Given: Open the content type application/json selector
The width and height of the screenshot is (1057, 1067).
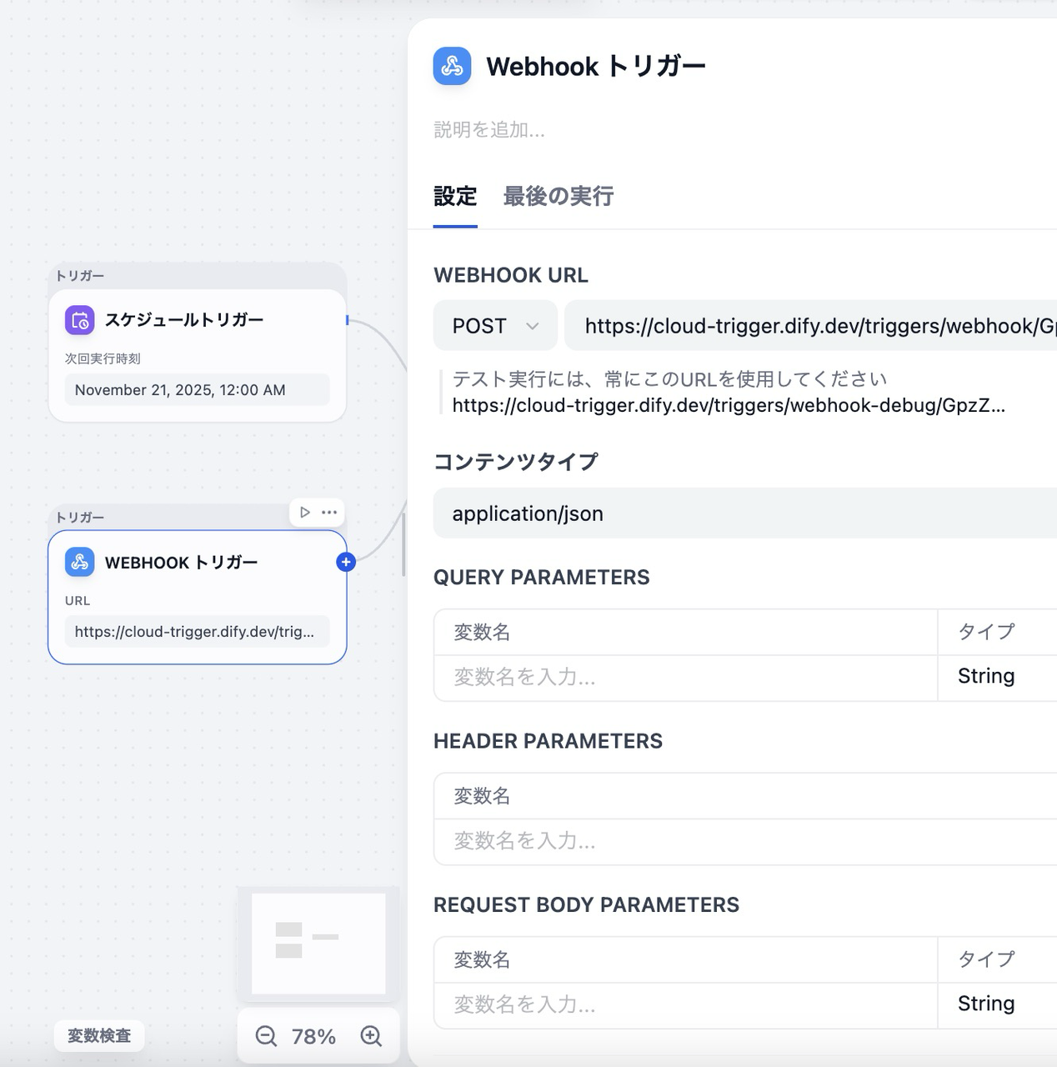Looking at the screenshot, I should point(745,513).
